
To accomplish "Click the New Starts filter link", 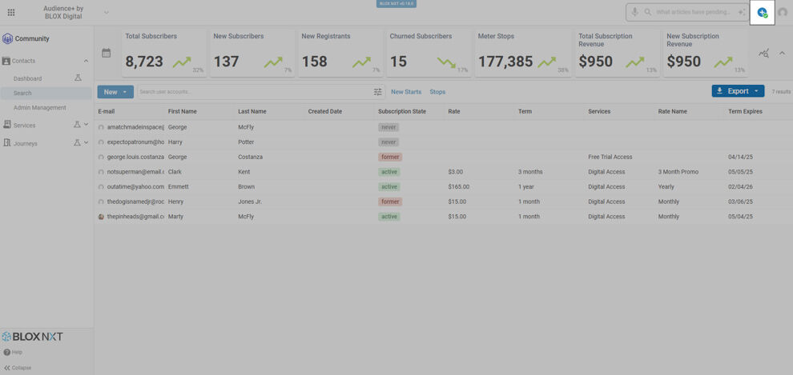I will tap(406, 92).
